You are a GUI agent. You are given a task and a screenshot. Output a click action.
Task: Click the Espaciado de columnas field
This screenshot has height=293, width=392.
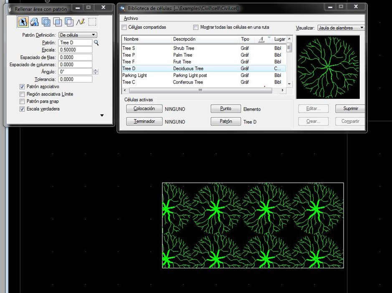(75, 65)
